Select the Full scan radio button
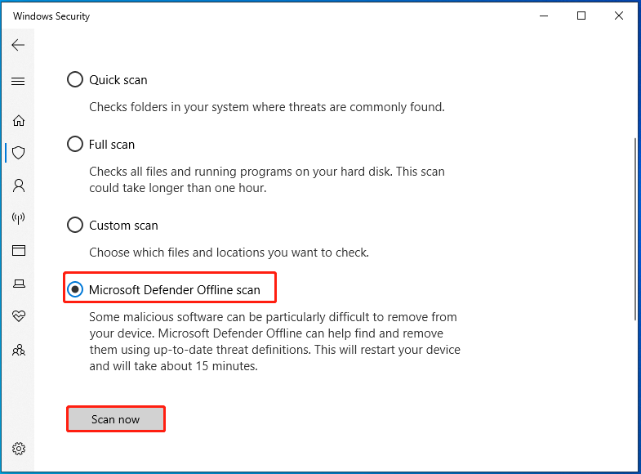Image resolution: width=641 pixels, height=474 pixels. [x=75, y=144]
